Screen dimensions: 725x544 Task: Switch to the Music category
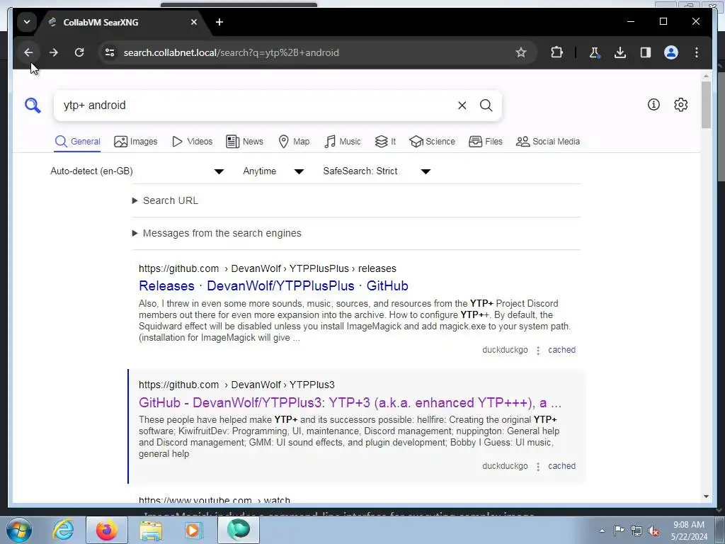tap(343, 142)
